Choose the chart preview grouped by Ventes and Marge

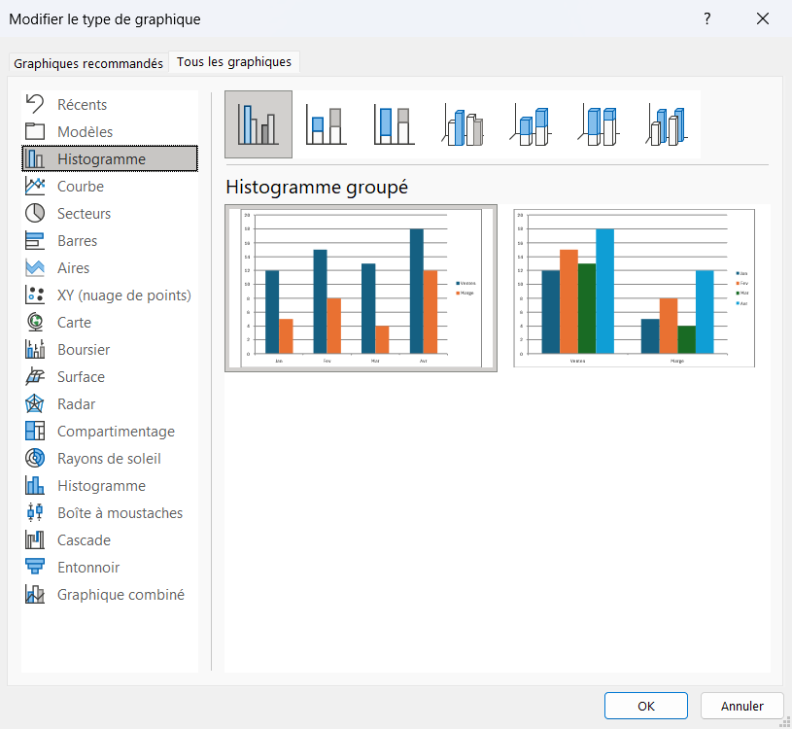click(634, 288)
